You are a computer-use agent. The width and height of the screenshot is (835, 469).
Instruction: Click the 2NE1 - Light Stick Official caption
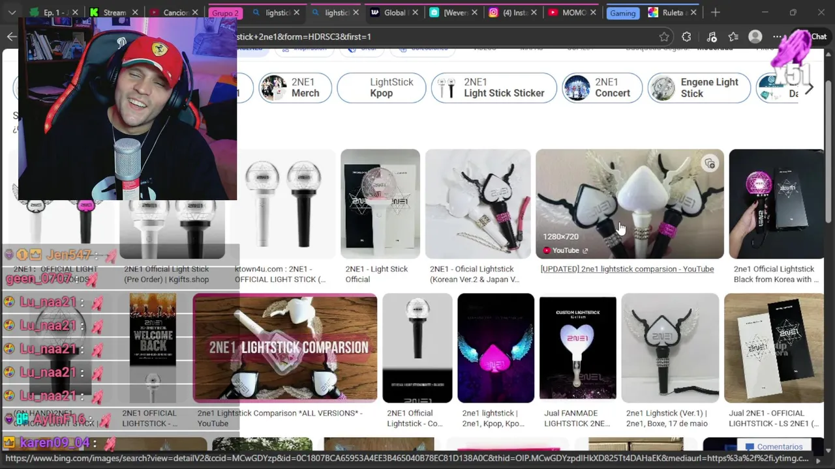(376, 274)
